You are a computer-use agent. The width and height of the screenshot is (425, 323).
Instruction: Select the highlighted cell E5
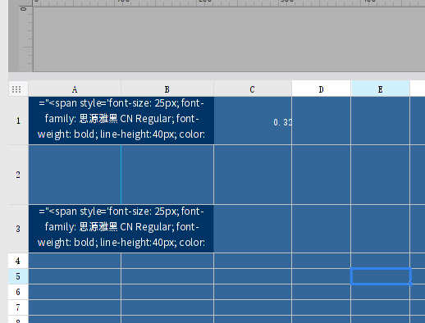coord(381,276)
